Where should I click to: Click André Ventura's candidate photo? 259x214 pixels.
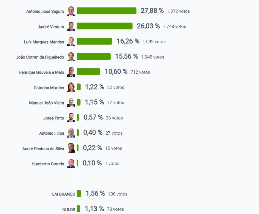tap(71, 26)
